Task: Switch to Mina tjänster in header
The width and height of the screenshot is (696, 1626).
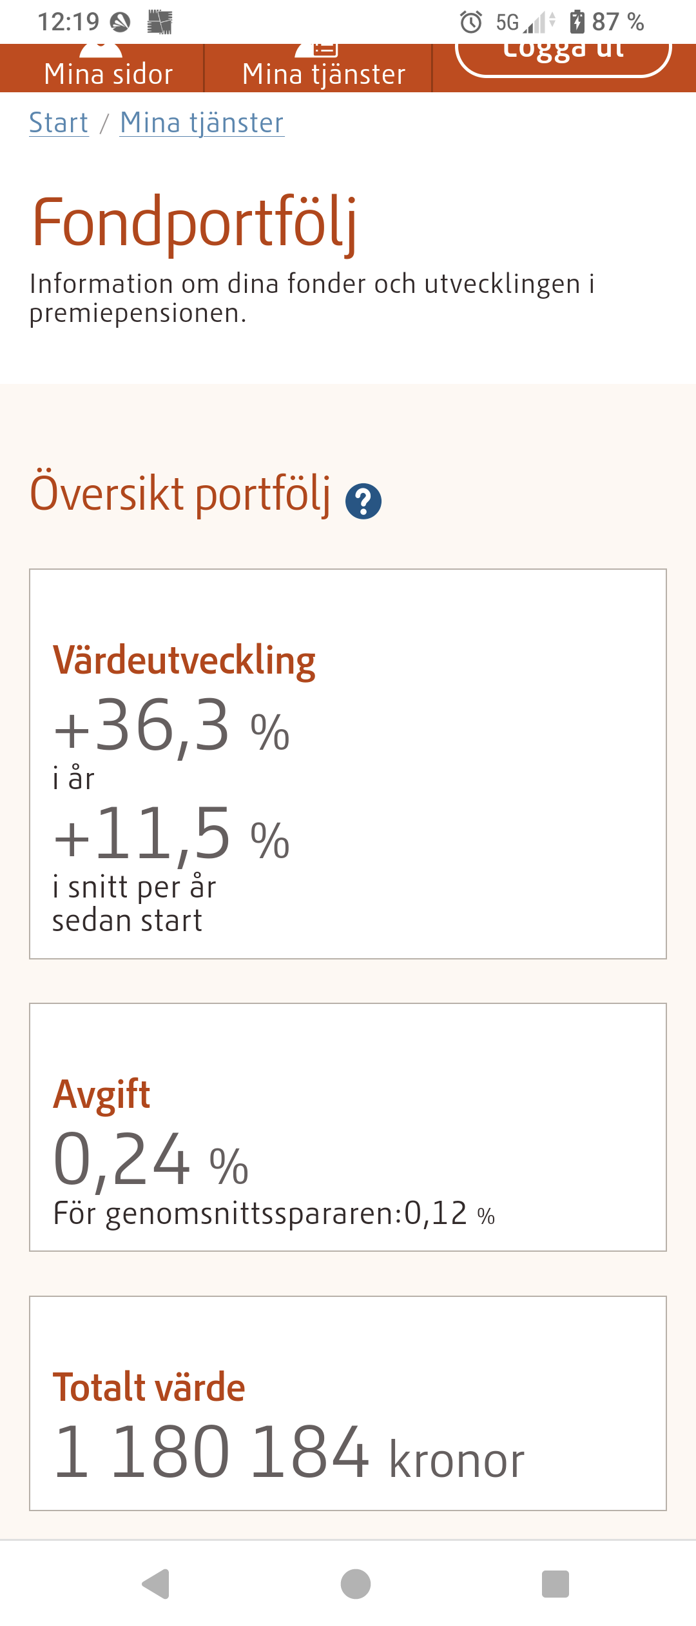Action: (324, 71)
